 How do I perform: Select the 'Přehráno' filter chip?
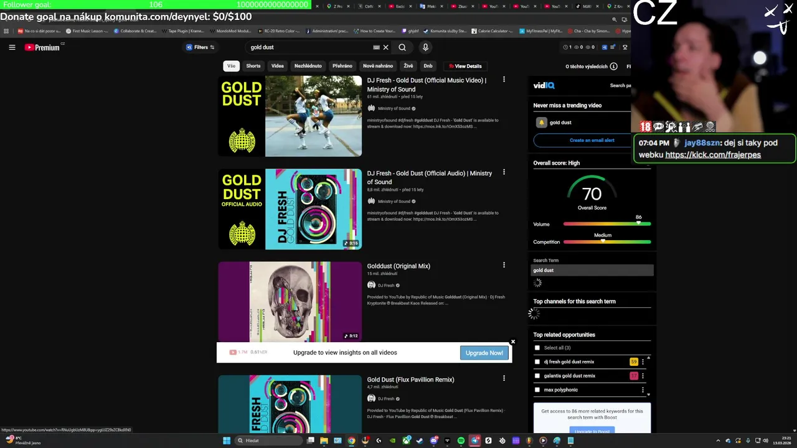tap(342, 66)
